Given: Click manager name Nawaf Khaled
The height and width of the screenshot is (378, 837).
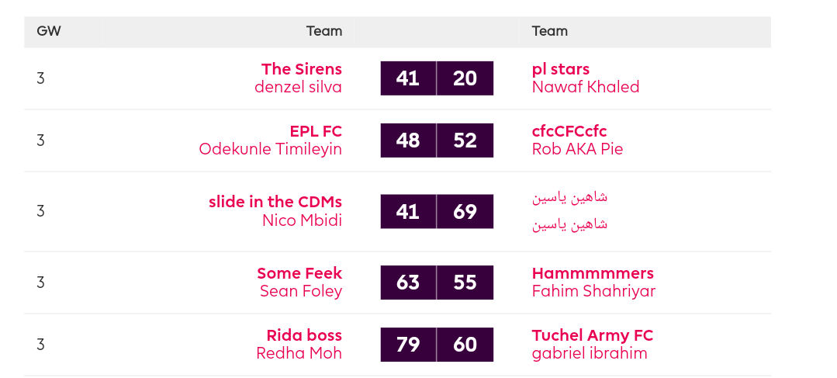Looking at the screenshot, I should 586,87.
